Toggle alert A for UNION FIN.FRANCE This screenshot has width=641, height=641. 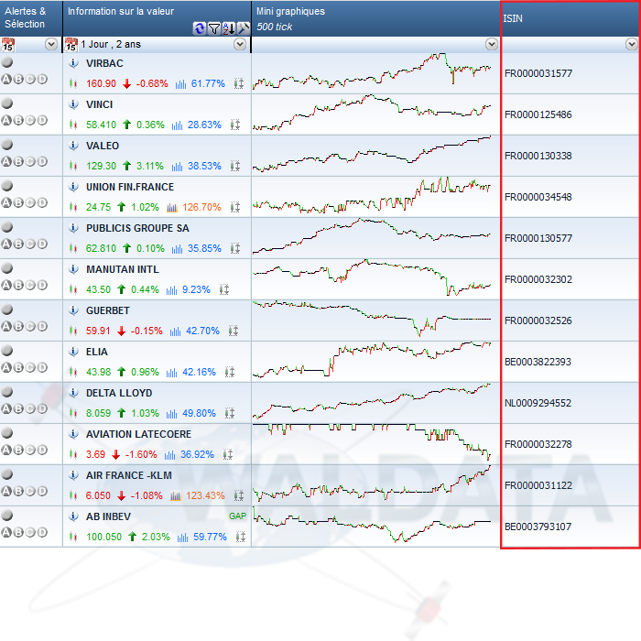point(6,202)
